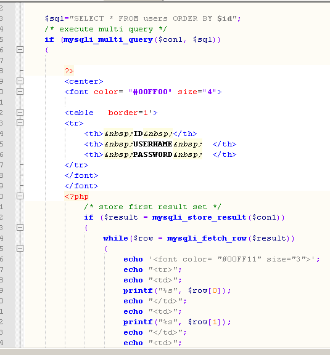Click the printf line containing $row[1]

[x=177, y=322]
